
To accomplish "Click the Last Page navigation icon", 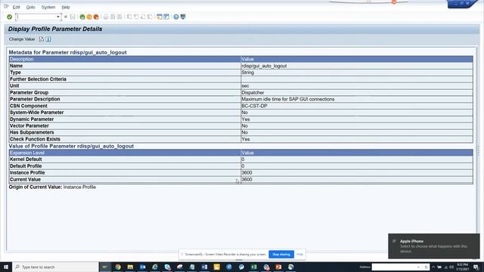I will tap(150, 17).
